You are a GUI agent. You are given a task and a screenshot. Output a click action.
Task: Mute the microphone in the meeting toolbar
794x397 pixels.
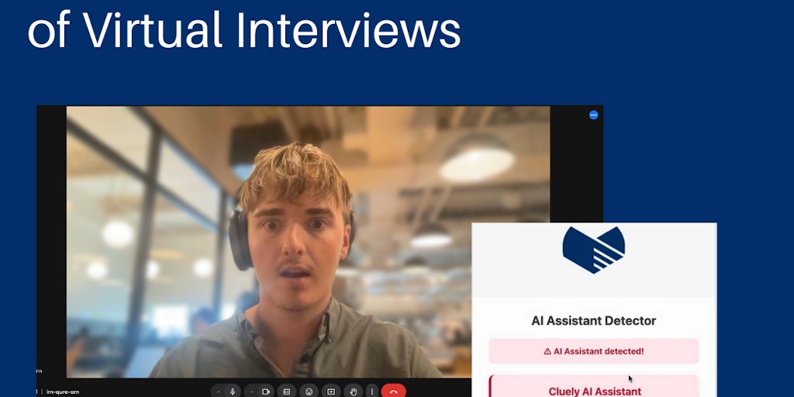[233, 392]
